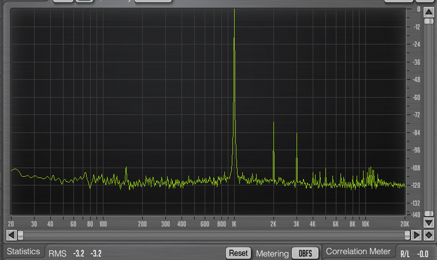Viewport: 437px width, 260px height.
Task: Click the 2 kHz harmonic peak in the spectrum
Action: (x=273, y=152)
